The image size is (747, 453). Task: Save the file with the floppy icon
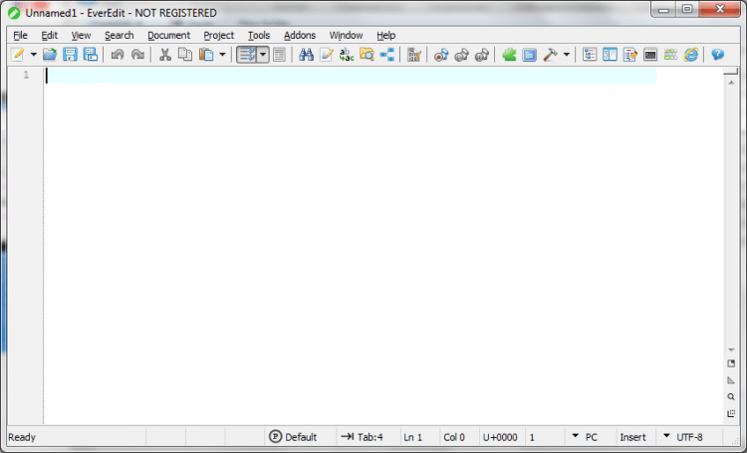(70, 55)
